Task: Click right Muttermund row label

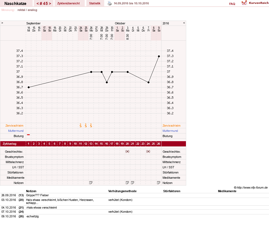Action: tap(170, 131)
